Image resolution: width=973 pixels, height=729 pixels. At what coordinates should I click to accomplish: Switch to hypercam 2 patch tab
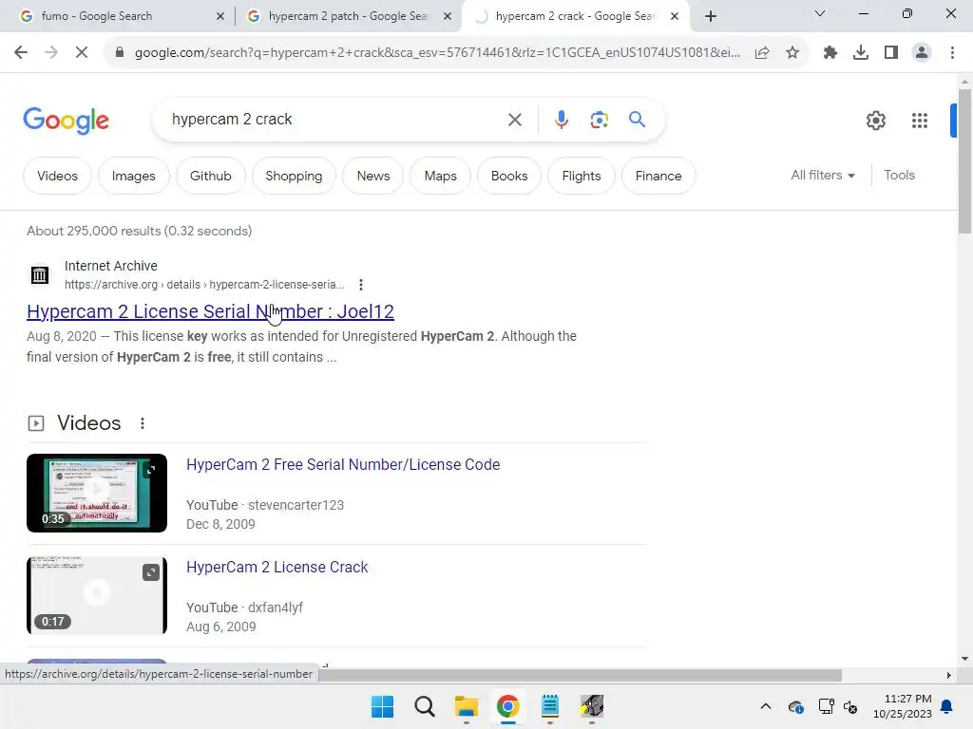coord(348,16)
